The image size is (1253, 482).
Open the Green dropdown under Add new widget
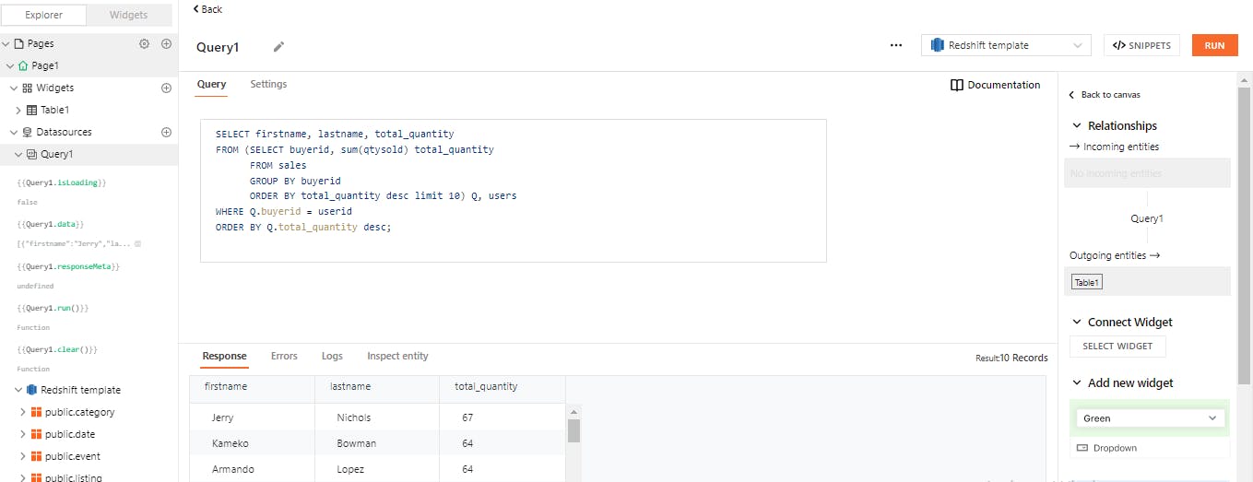(1150, 418)
